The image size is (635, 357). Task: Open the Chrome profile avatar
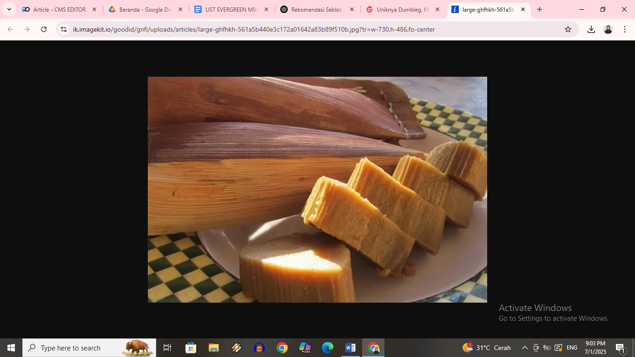point(608,29)
